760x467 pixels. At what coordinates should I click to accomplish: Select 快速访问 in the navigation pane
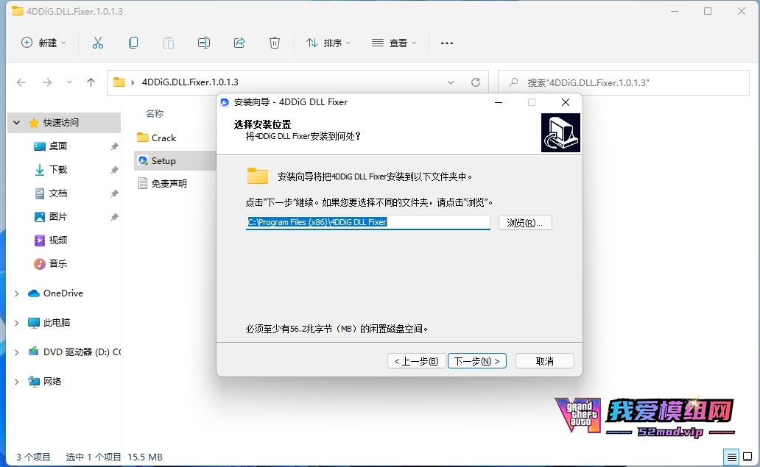61,122
